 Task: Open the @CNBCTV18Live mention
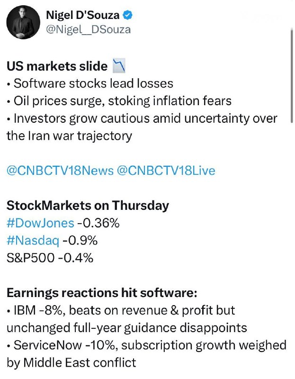coord(165,171)
